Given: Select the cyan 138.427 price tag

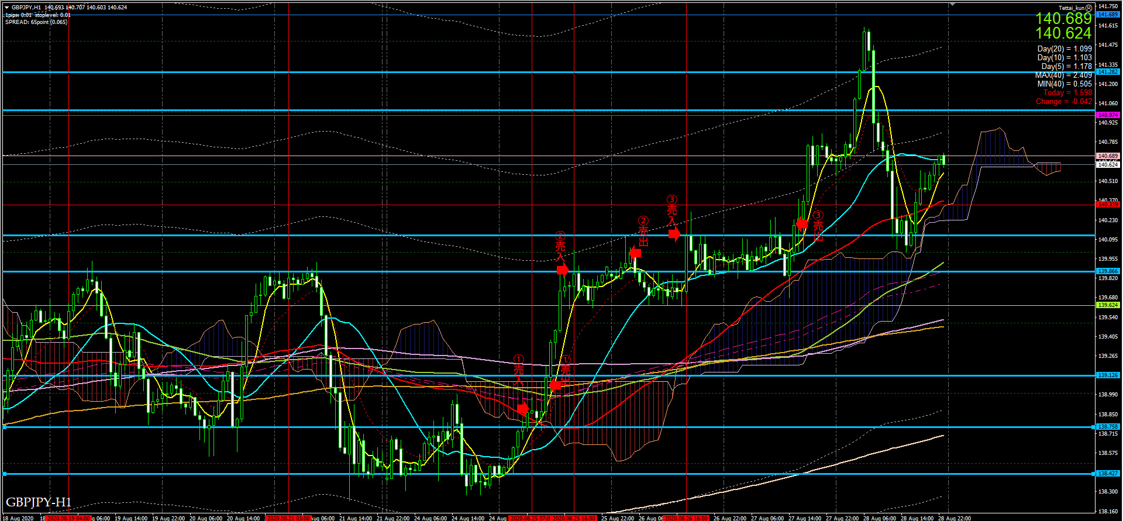Looking at the screenshot, I should point(1108,474).
